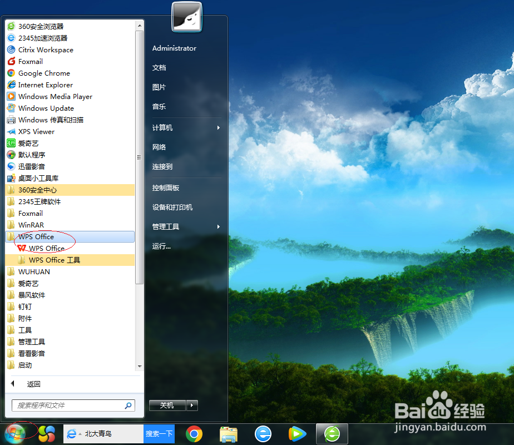Launch the Foxmail program with red icon

tap(70, 61)
